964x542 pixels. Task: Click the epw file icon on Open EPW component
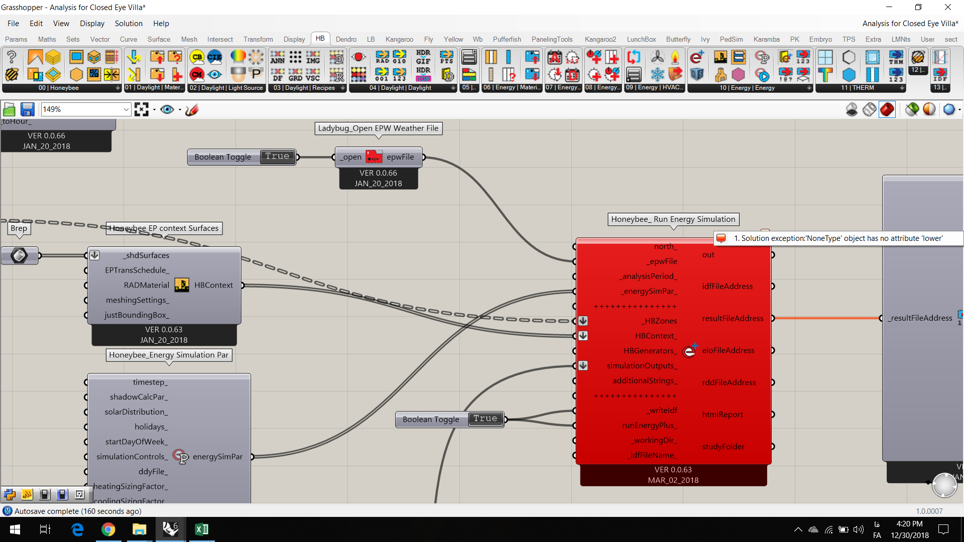pyautogui.click(x=374, y=157)
